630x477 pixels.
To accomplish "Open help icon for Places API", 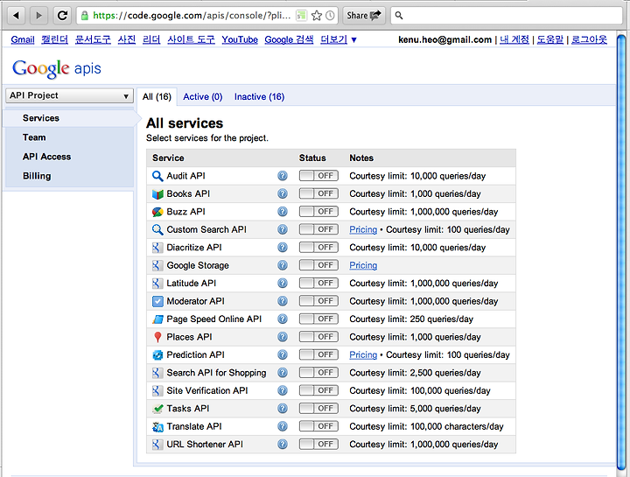I will click(x=283, y=337).
